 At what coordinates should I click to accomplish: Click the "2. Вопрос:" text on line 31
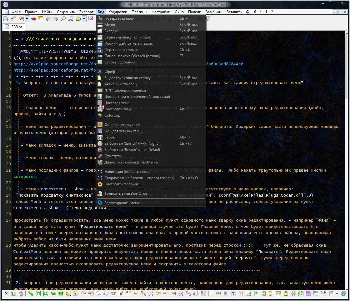pos(28,283)
